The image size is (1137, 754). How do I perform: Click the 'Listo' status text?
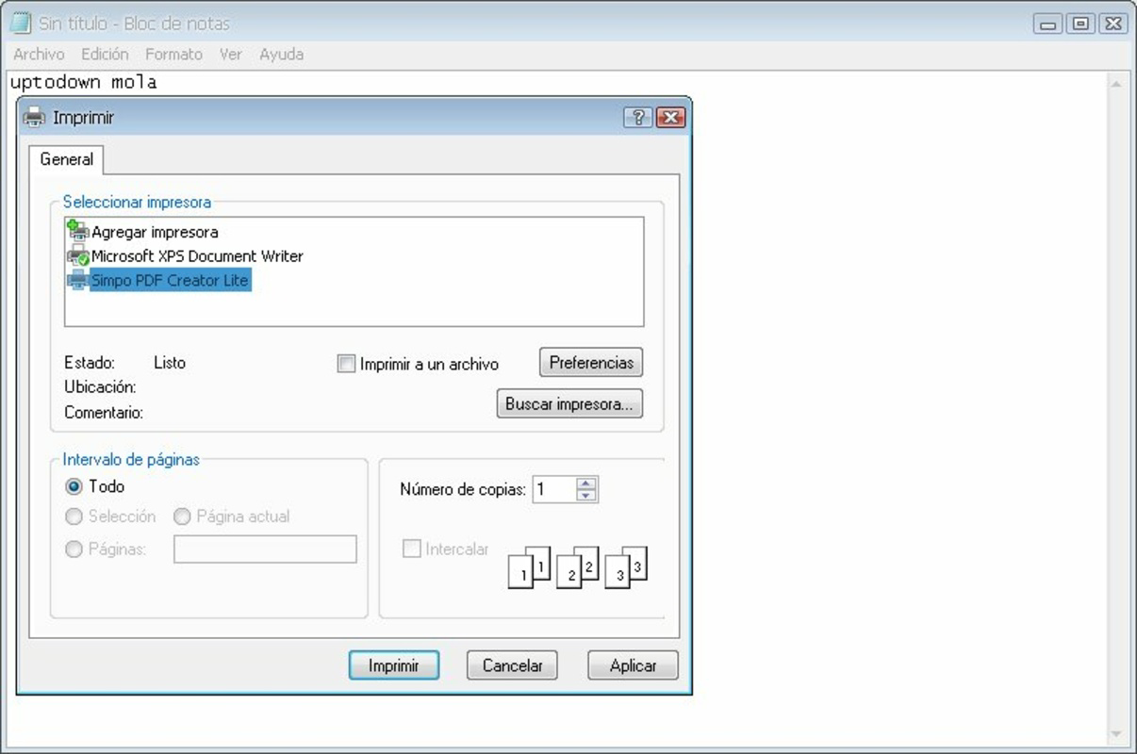170,363
